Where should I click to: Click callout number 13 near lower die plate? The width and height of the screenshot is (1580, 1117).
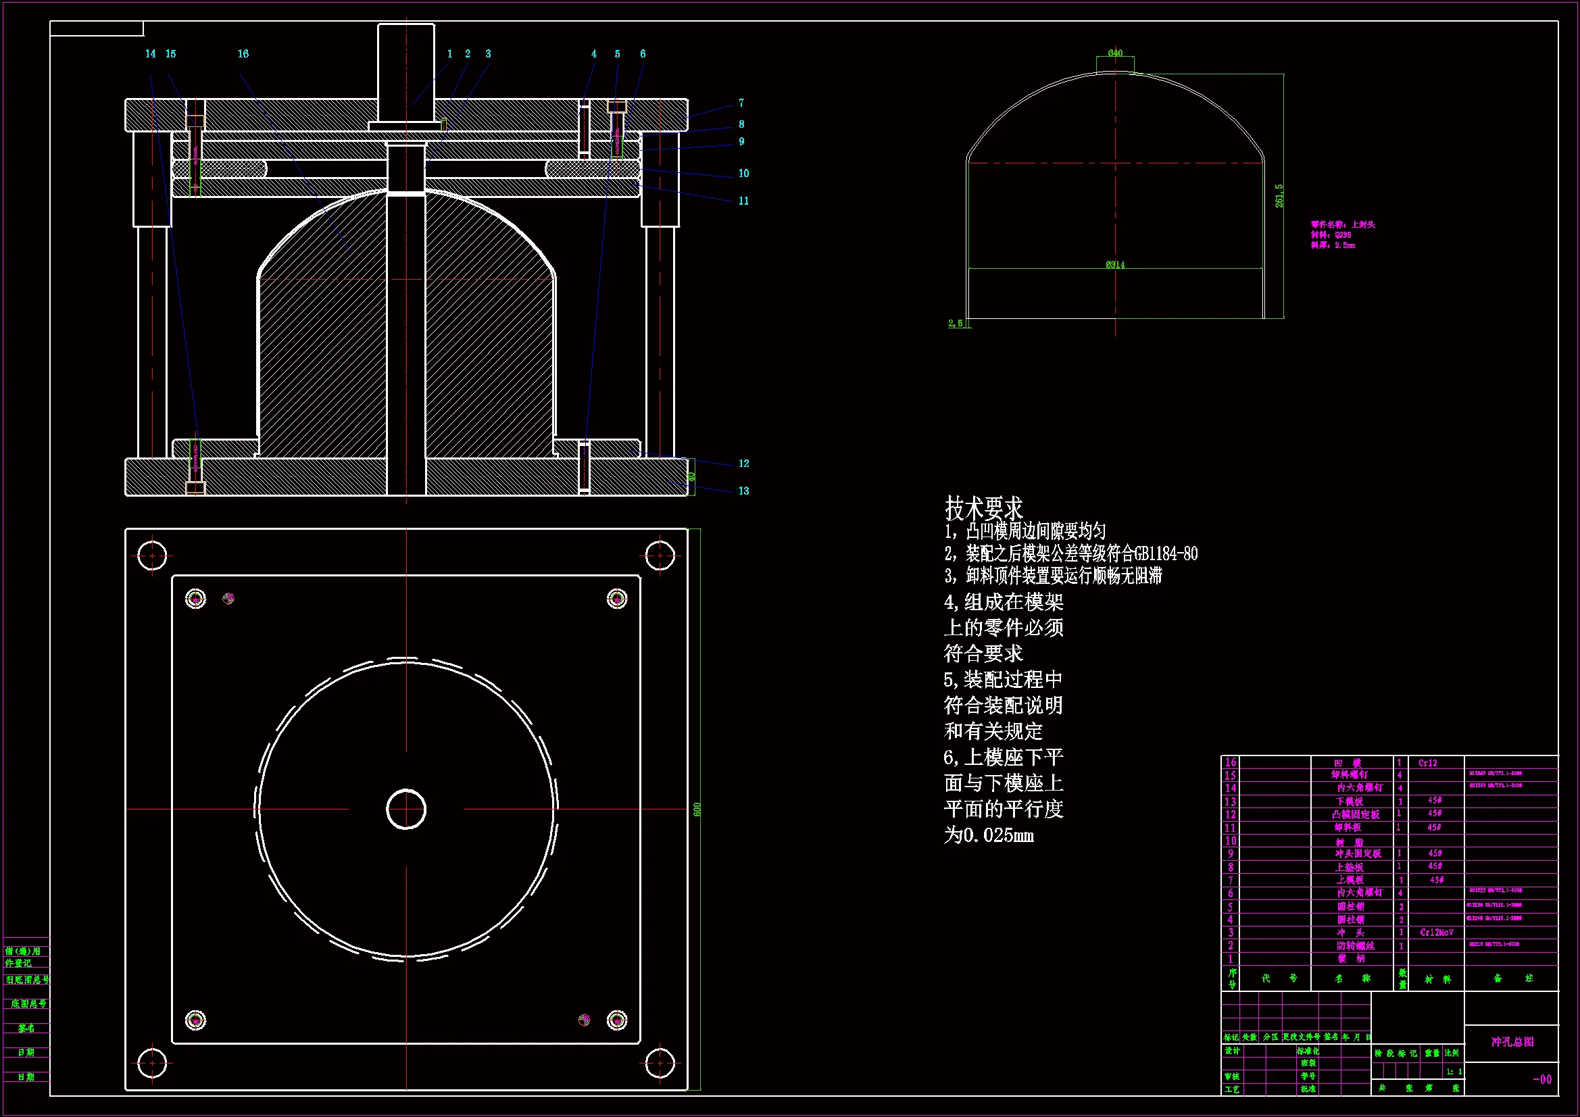(743, 491)
